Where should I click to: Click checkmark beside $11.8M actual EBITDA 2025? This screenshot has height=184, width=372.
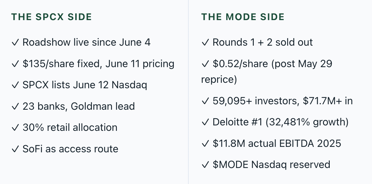coord(205,143)
